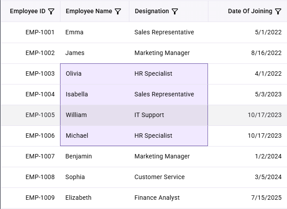Select the James name cell

click(94, 53)
